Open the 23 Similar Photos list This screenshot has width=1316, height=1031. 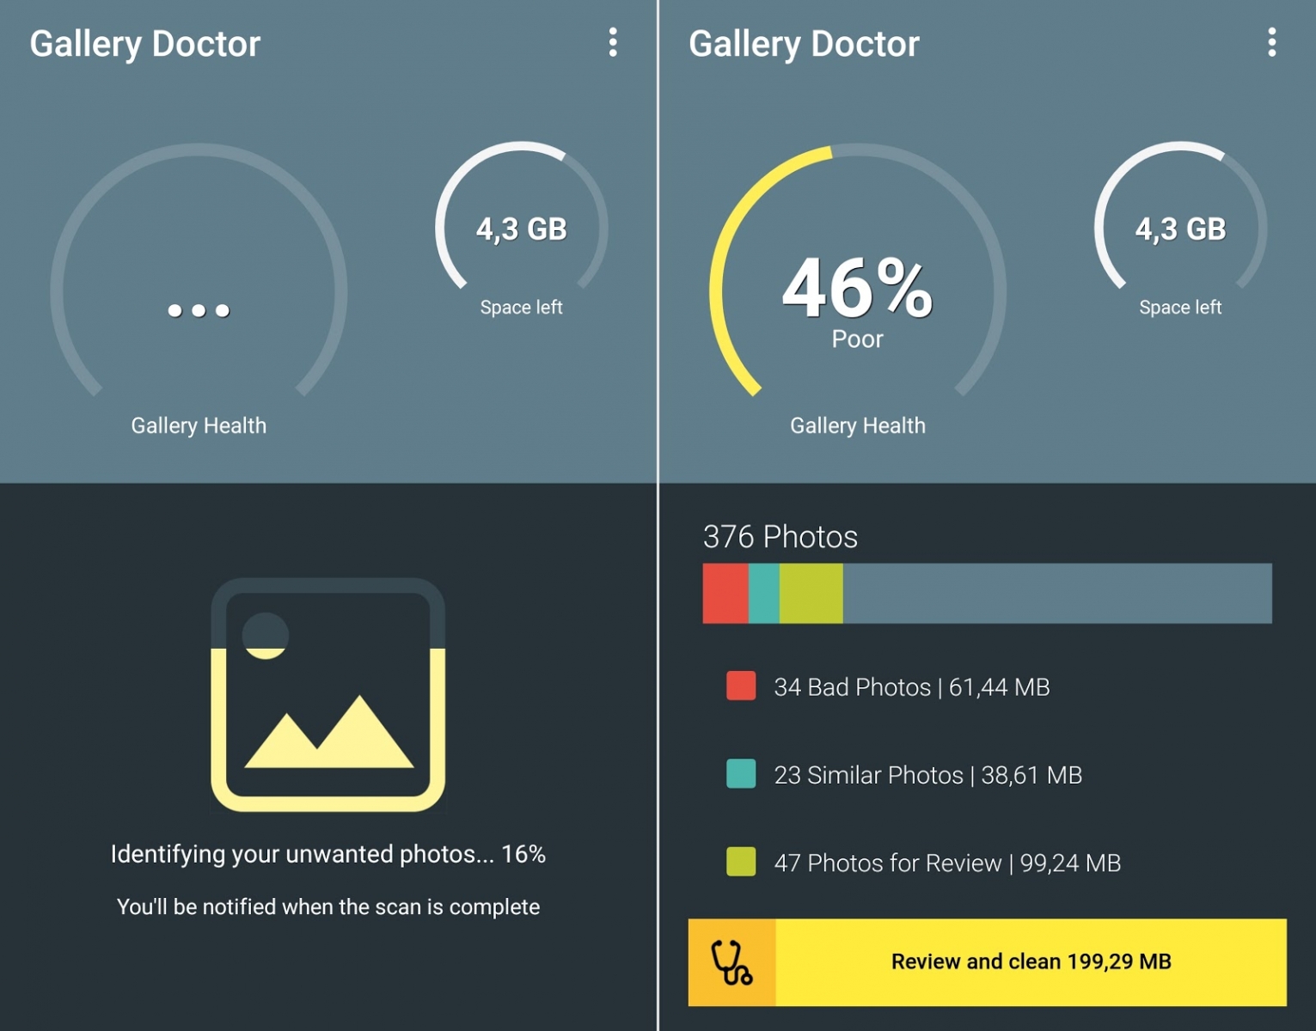tap(927, 775)
